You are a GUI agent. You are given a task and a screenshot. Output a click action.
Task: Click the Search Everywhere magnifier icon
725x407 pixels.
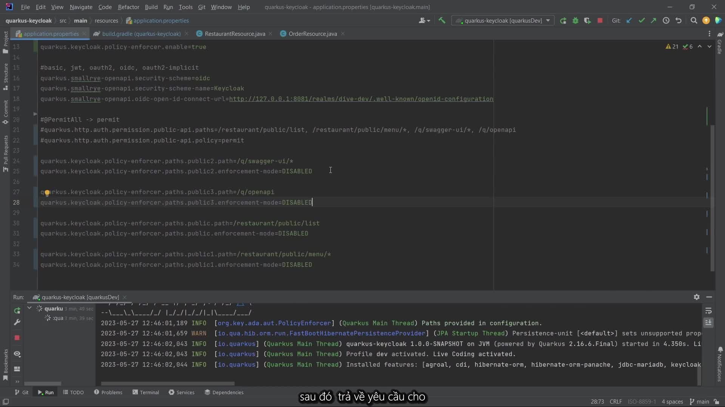click(694, 21)
